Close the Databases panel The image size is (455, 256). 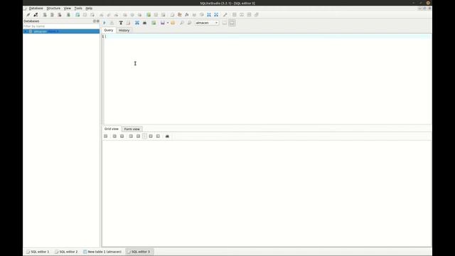[98, 21]
